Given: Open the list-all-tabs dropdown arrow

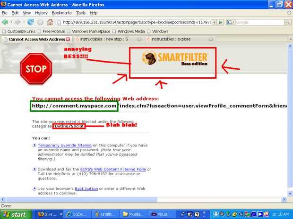Looking at the screenshot, I should (x=291, y=39).
